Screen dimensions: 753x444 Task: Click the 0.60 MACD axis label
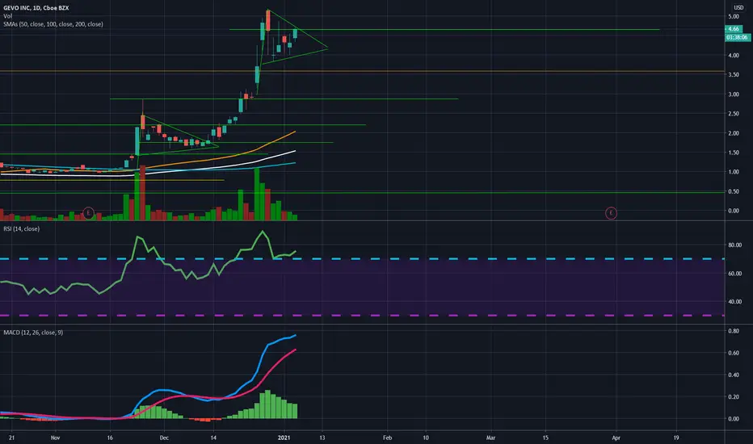[x=734, y=353]
